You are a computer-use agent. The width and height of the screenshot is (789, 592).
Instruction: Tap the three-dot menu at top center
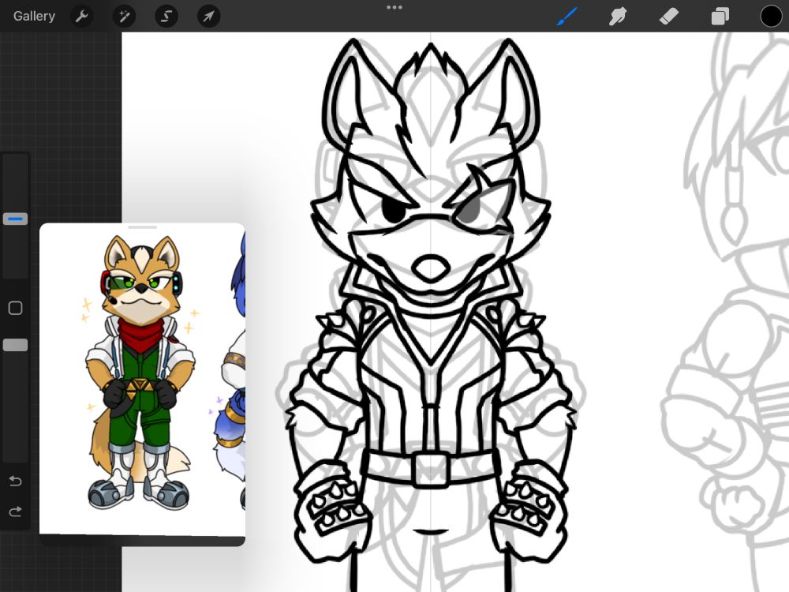tap(394, 8)
